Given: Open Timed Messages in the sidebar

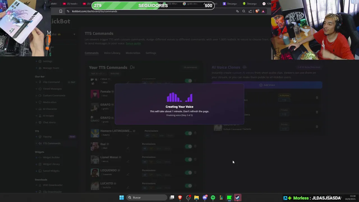Looking at the screenshot, I should coord(52,89).
